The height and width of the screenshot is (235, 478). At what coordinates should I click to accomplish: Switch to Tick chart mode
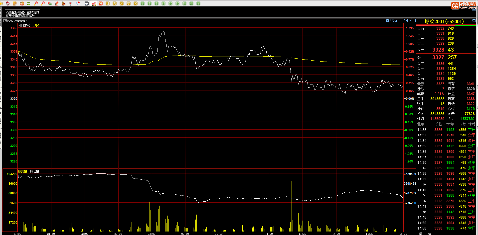[x=101, y=3]
